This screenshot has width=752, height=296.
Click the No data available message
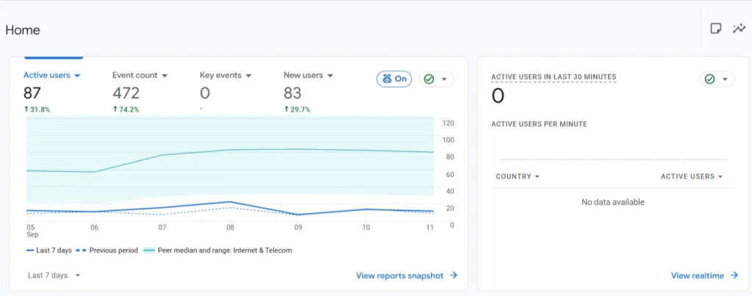(x=613, y=203)
